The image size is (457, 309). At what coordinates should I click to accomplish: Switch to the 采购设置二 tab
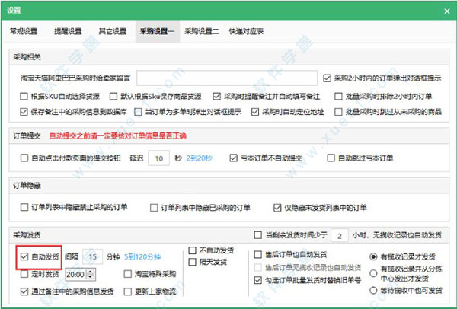click(202, 32)
